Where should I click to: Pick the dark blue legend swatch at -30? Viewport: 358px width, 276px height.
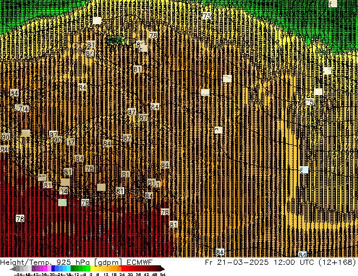[x=53, y=268]
